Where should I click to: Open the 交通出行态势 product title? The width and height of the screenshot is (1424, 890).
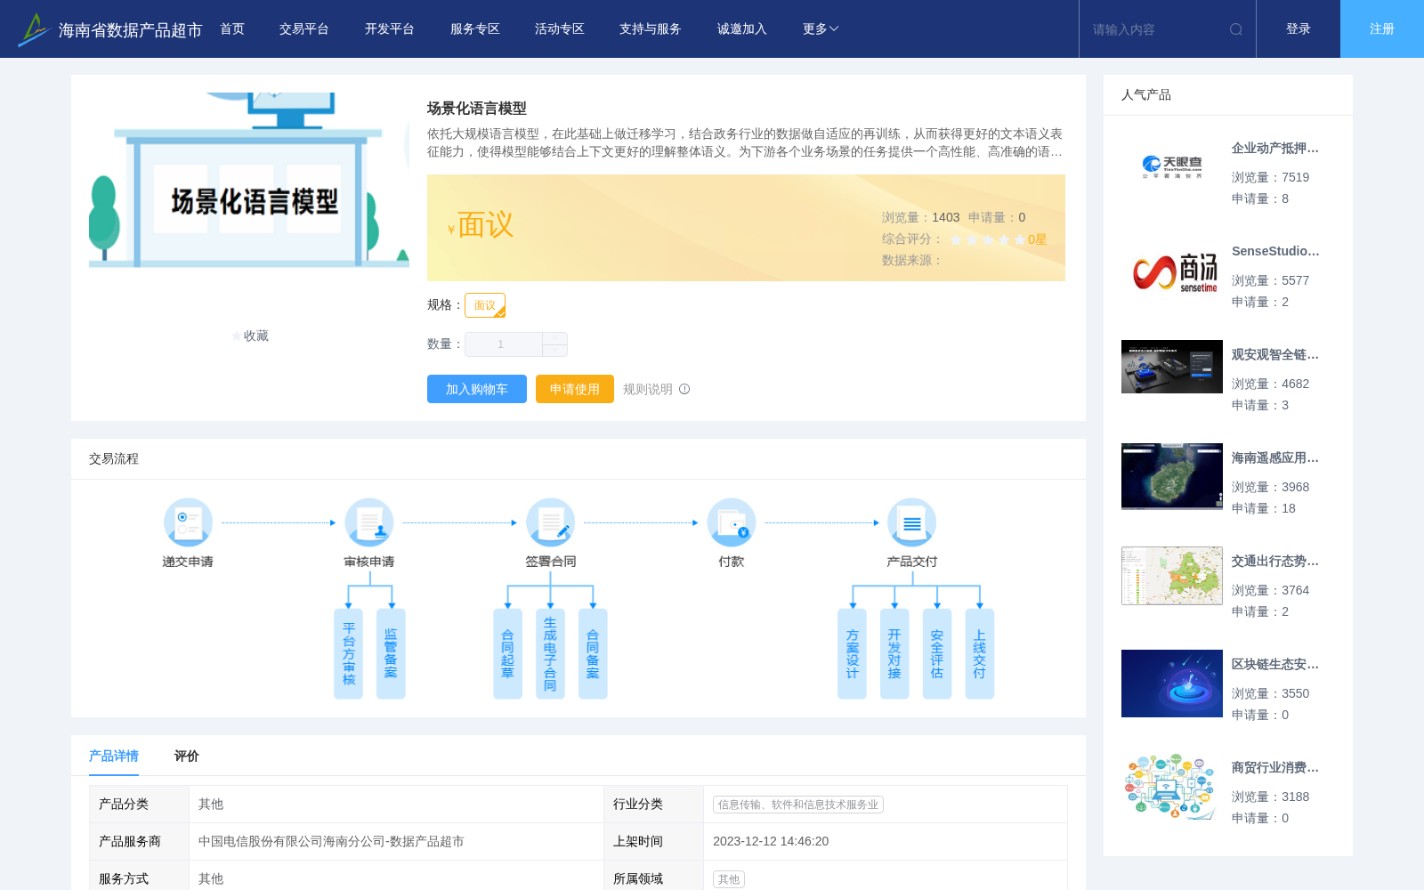[x=1275, y=562]
